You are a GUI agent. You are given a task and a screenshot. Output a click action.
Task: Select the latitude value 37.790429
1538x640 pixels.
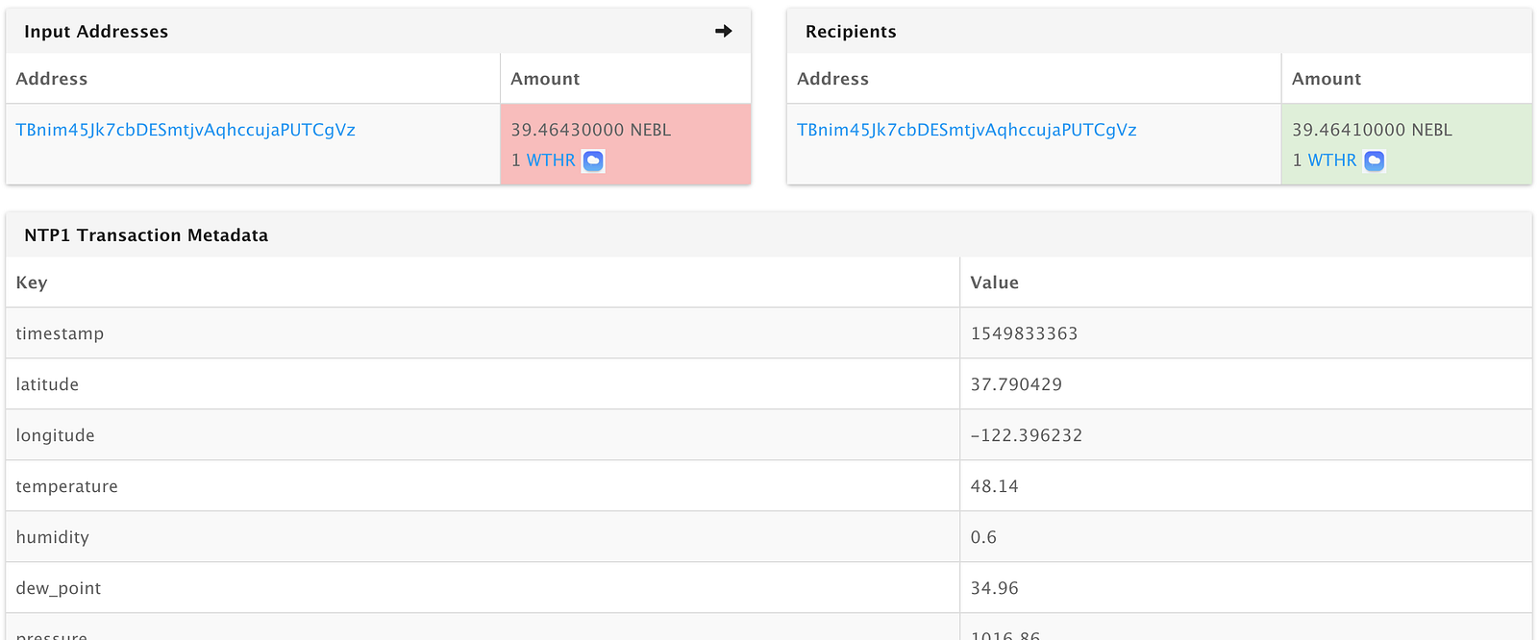(1016, 384)
